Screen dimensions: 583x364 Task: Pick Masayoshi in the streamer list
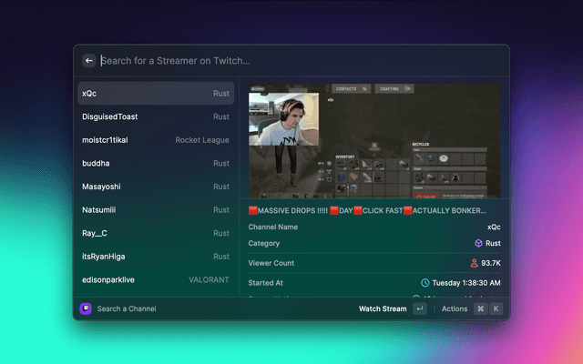tap(155, 187)
